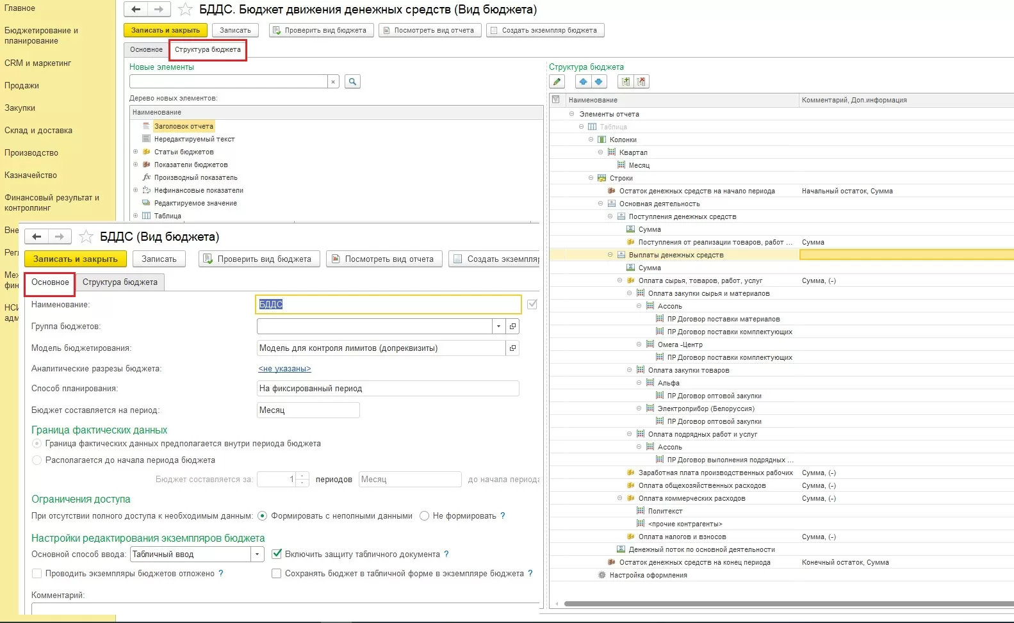Select Структура бюджета tab in back window

click(208, 49)
